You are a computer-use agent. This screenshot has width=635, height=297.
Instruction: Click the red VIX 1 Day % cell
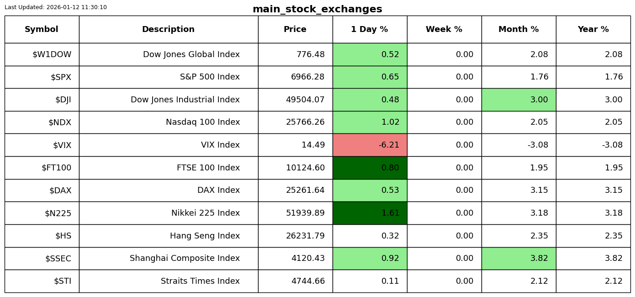(370, 145)
